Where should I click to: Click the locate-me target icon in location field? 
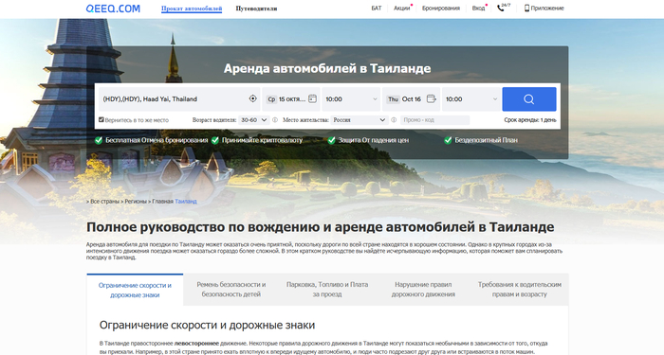(253, 98)
